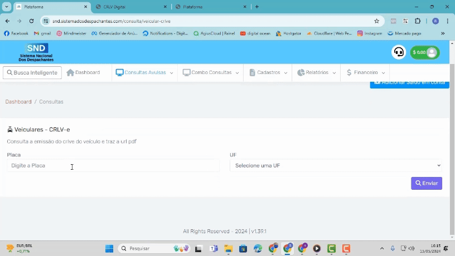Open the Dashboard menu item
The height and width of the screenshot is (256, 455).
(x=83, y=72)
